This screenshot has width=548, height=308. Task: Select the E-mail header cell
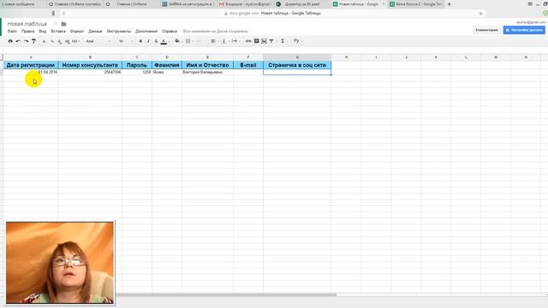coord(248,65)
